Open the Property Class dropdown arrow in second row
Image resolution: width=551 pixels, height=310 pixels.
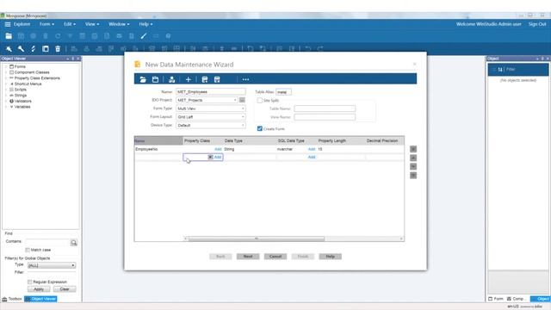pos(210,157)
